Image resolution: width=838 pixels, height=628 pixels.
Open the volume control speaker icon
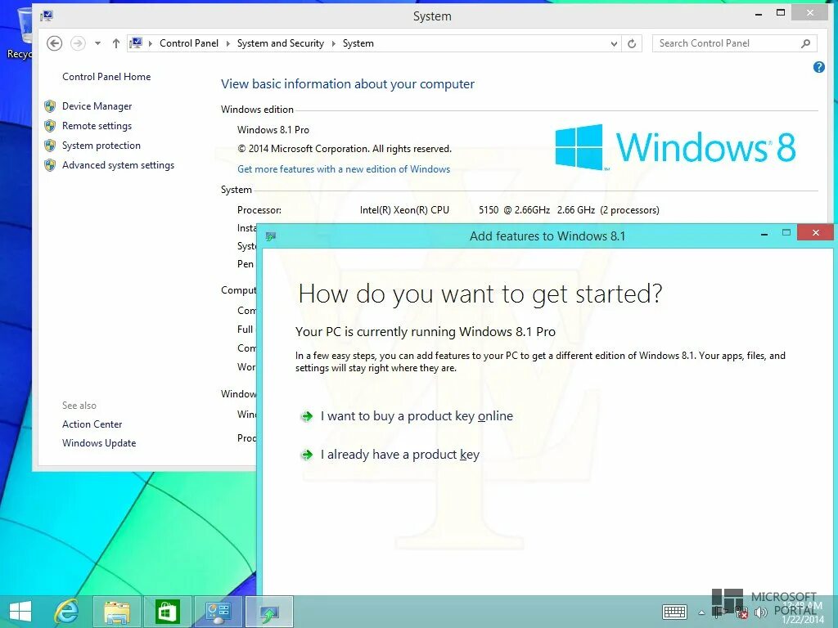pyautogui.click(x=763, y=612)
